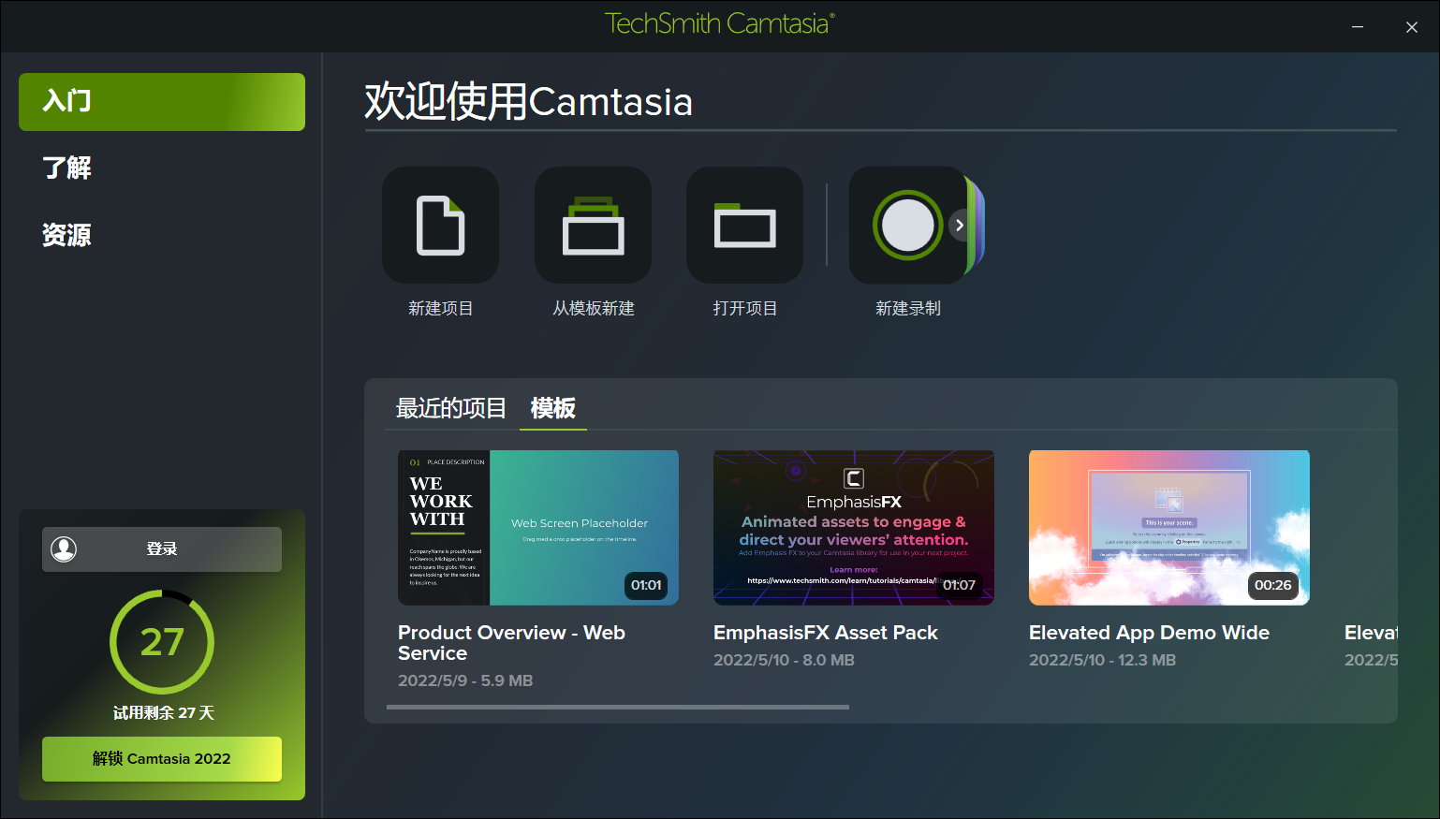Select 了解 in the left sidebar
1440x819 pixels.
(x=68, y=168)
